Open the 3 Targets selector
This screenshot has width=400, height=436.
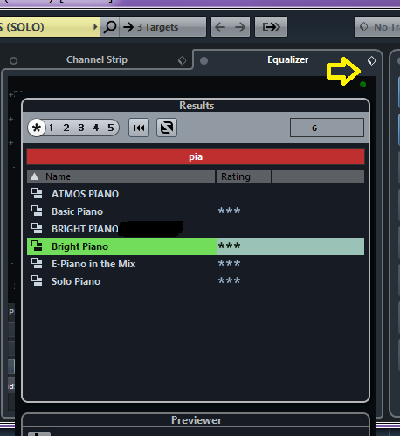(x=162, y=27)
